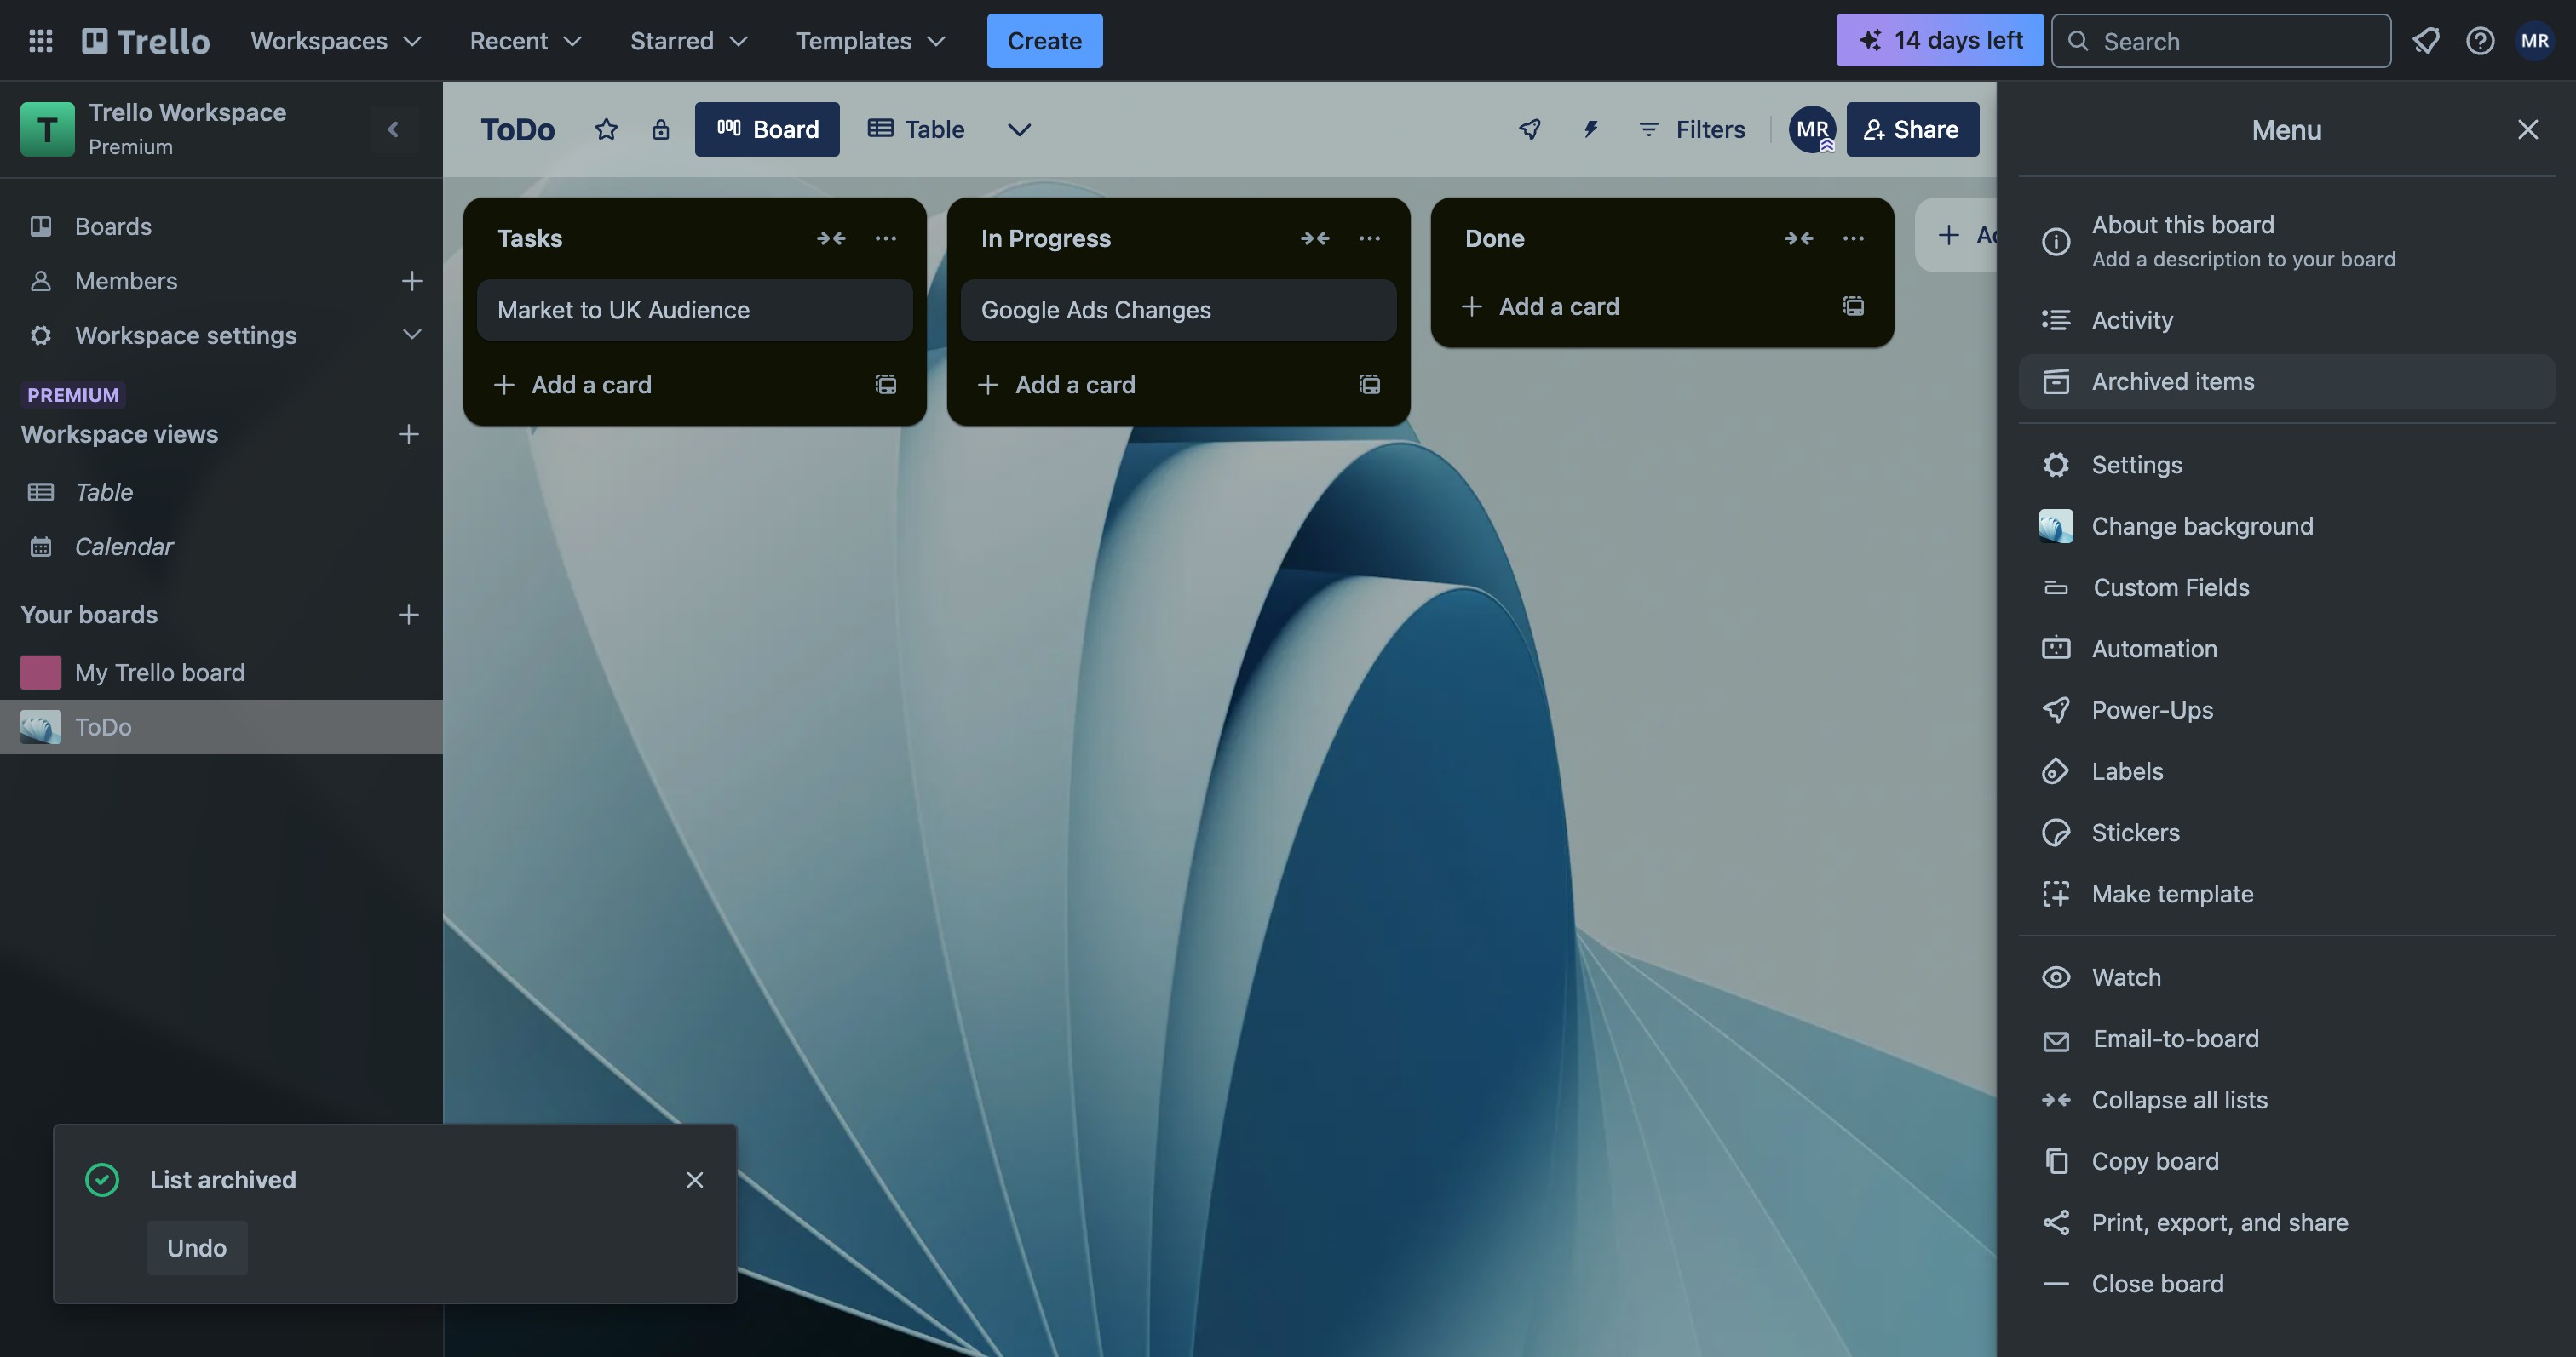Open Power-Ups rocket icon in board header
The height and width of the screenshot is (1357, 2576).
tap(1530, 129)
